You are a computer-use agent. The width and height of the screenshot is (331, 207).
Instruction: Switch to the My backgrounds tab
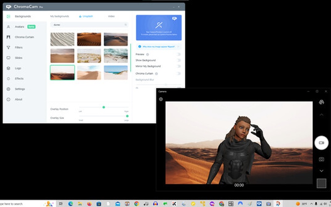(60, 16)
